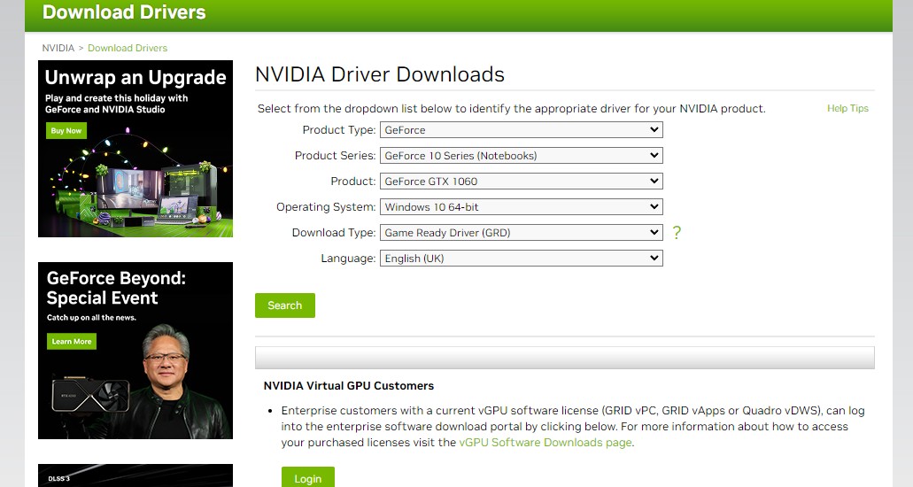The height and width of the screenshot is (487, 913).
Task: Expand the Operating System dropdown
Action: pos(521,207)
